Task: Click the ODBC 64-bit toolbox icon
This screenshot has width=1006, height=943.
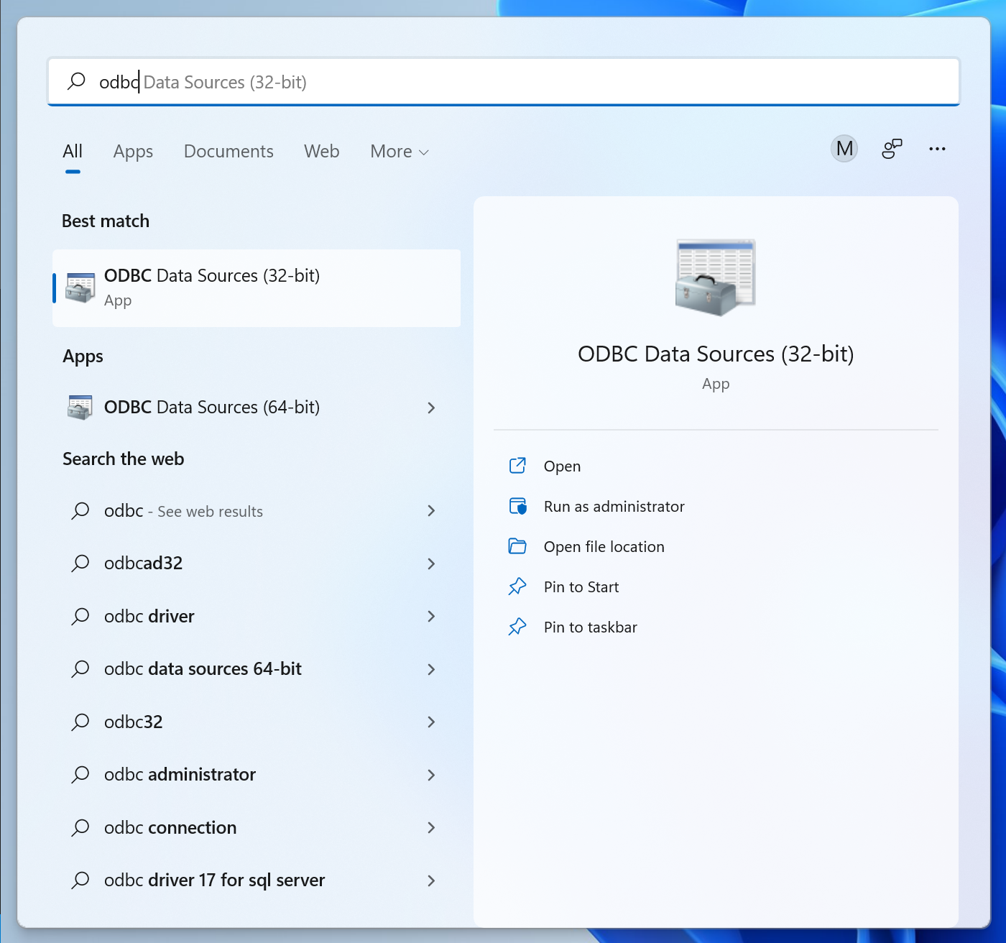Action: pyautogui.click(x=80, y=408)
